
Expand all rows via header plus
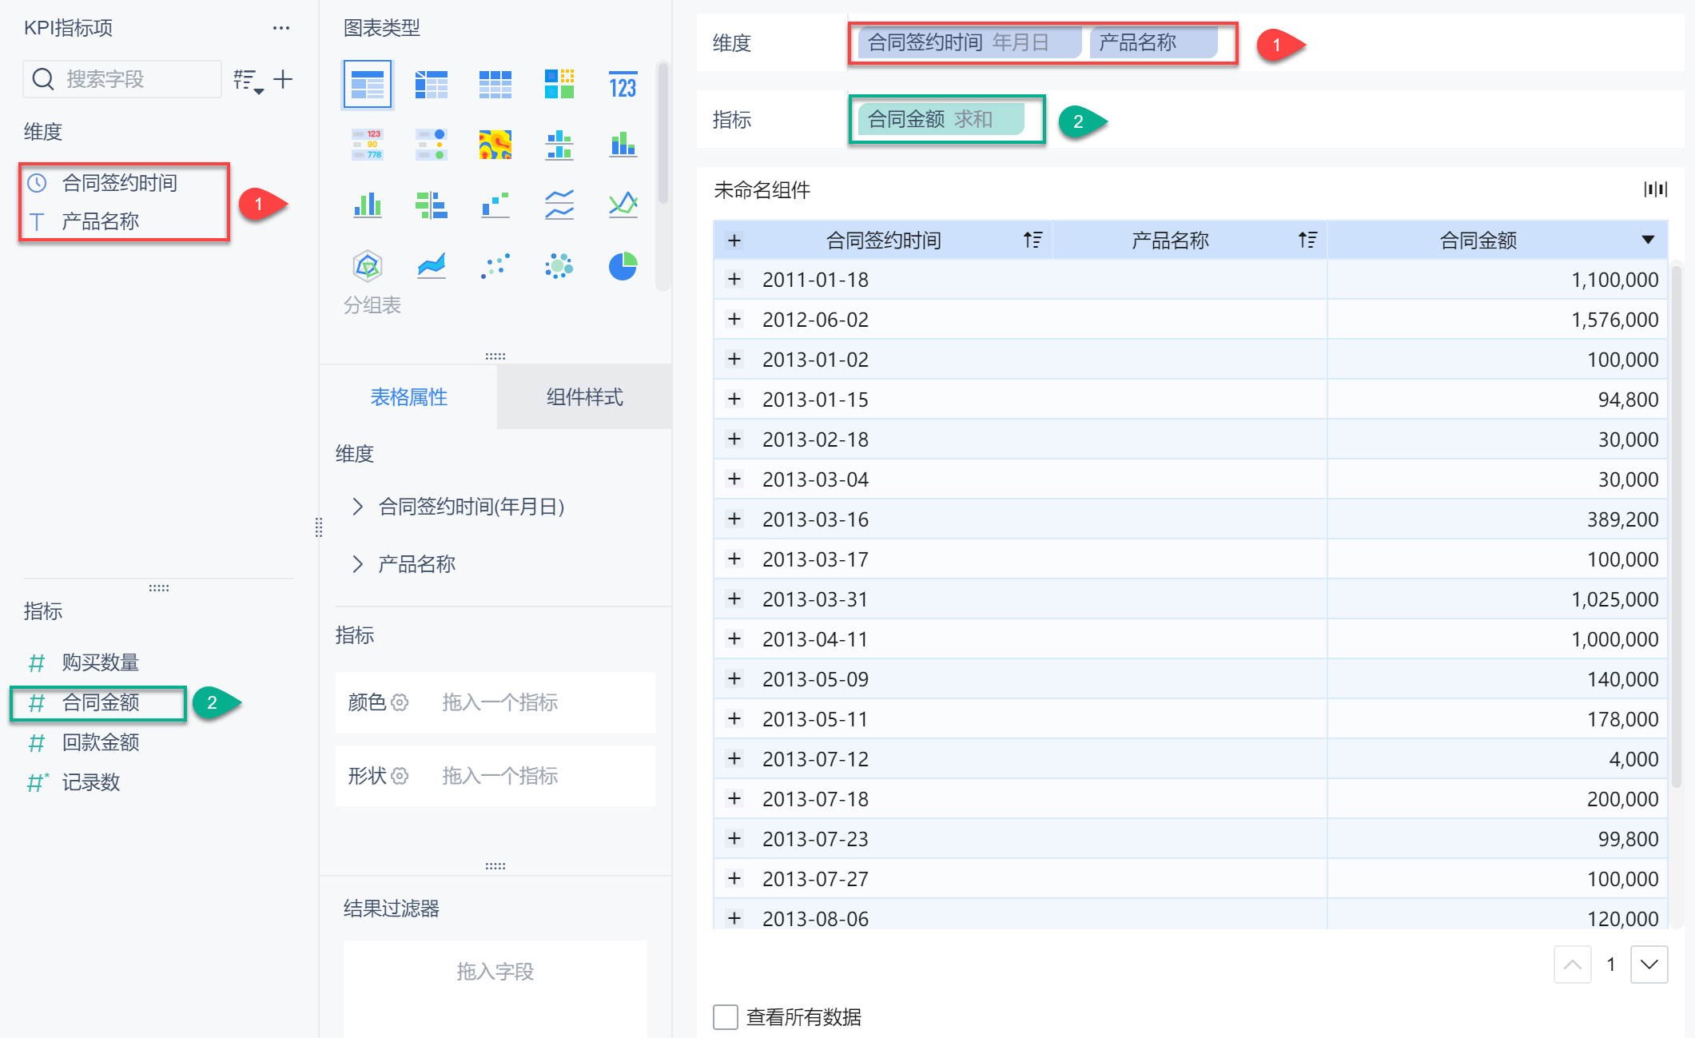coord(734,241)
